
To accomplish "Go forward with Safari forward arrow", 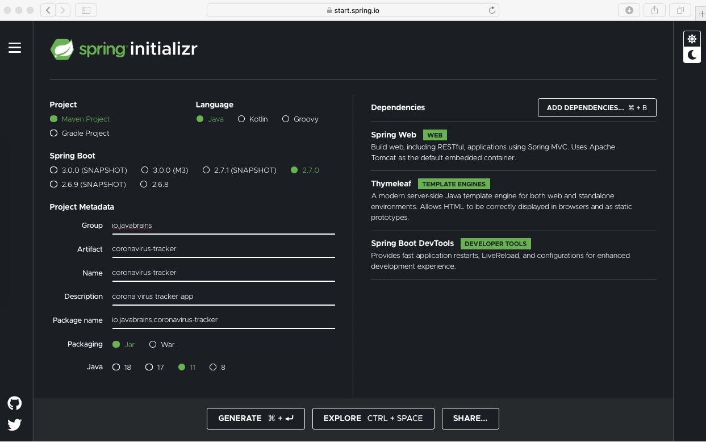I will 63,10.
